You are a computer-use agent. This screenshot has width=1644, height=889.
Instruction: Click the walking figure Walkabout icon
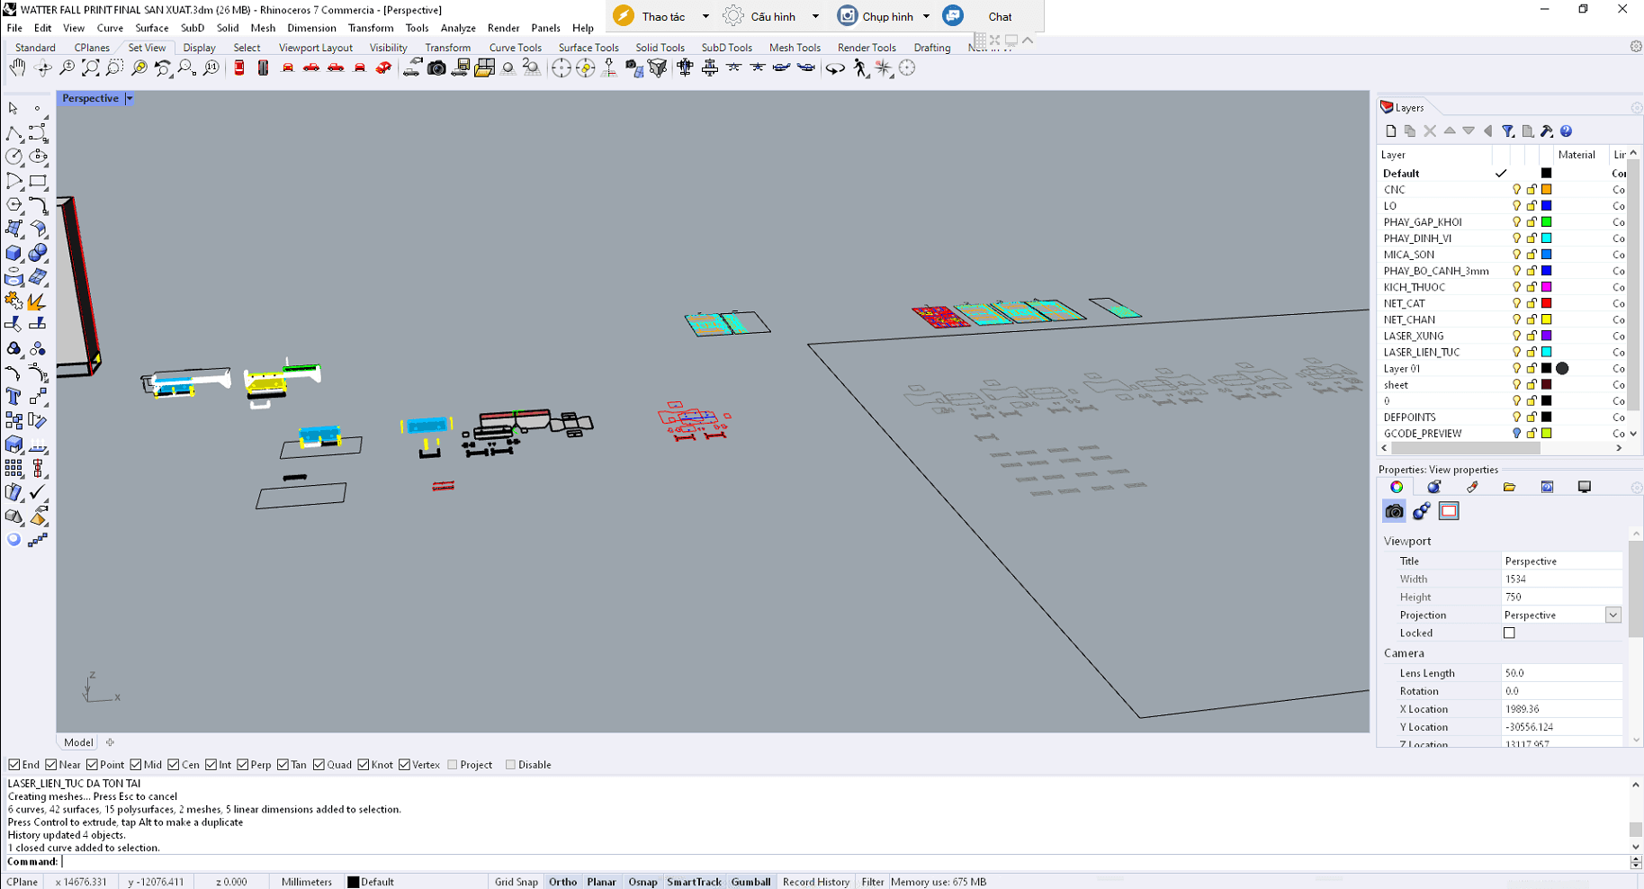point(860,68)
